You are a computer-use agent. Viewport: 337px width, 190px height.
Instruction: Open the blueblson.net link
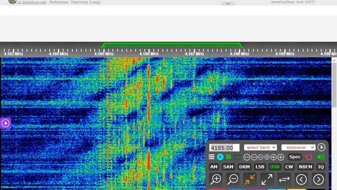coord(32,2)
